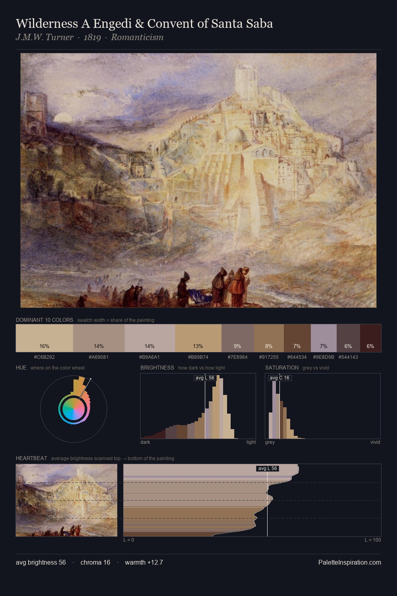Click the heartbeat brightness profile chart
397x596 pixels.
(x=252, y=500)
